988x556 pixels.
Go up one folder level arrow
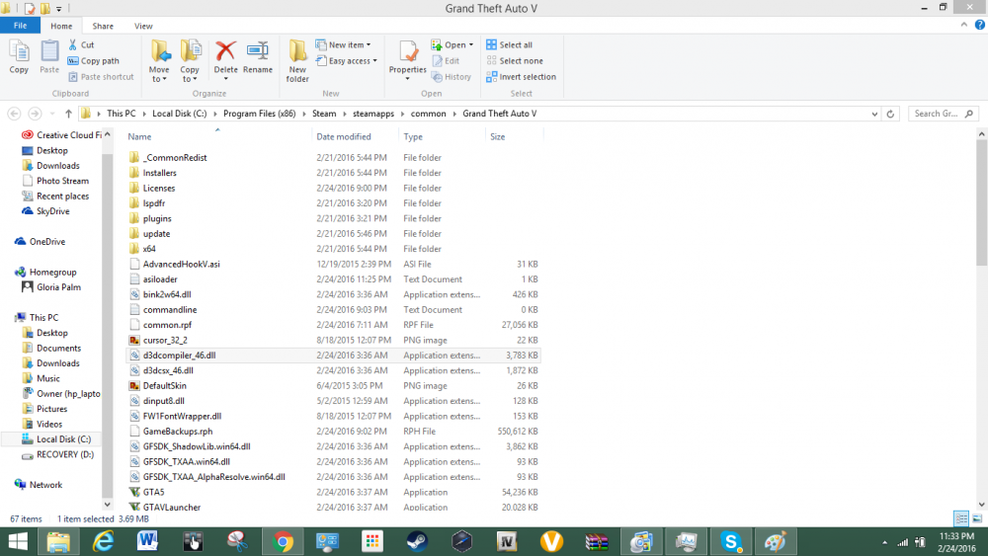click(x=68, y=114)
